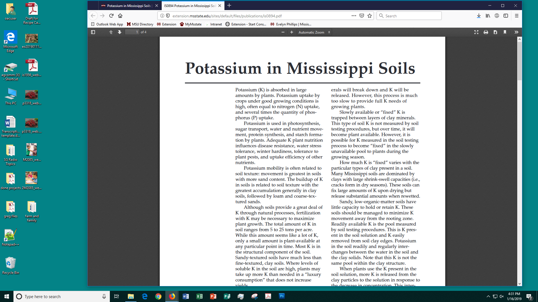Viewport: 538px width, 302px height.
Task: Open Word from taskbar
Action: 186,296
